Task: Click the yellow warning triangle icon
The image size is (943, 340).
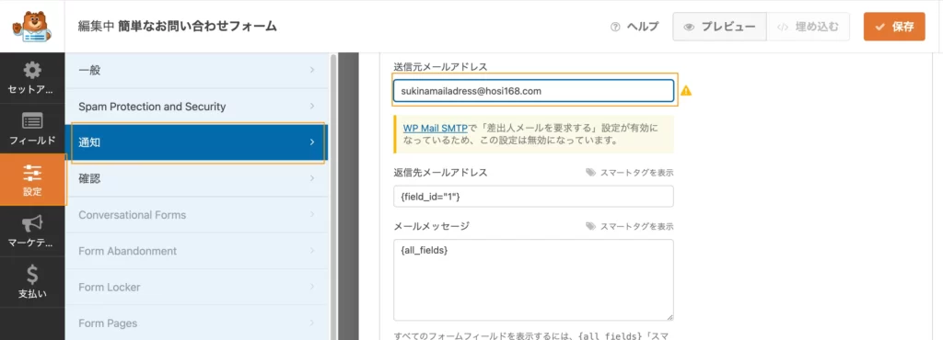Action: pyautogui.click(x=685, y=91)
